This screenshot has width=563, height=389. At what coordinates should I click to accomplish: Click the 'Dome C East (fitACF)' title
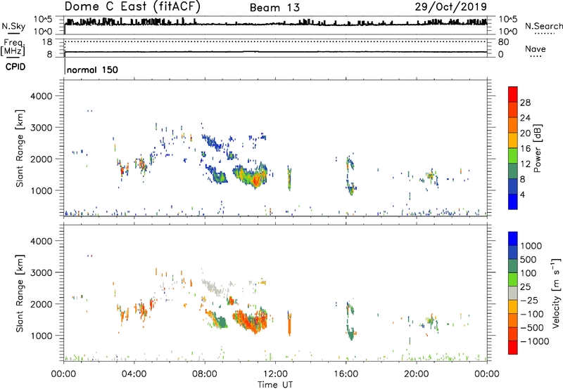[x=132, y=6]
